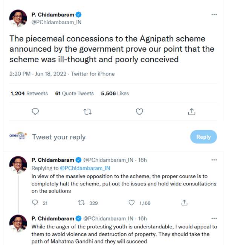Retweet the main Agnipath scheme tweet
The height and width of the screenshot is (245, 226).
pyautogui.click(x=87, y=112)
